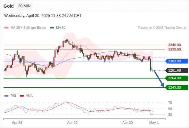This screenshot has height=128, width=189.
Task: Click the May 1 date axis label
Action: coord(154,123)
